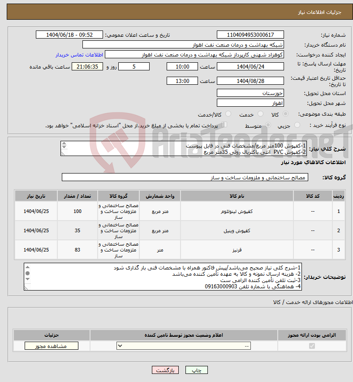Image resolution: width=353 pixels, height=382 pixels.
Task: Click the بازگشت back button
Action: (165, 370)
